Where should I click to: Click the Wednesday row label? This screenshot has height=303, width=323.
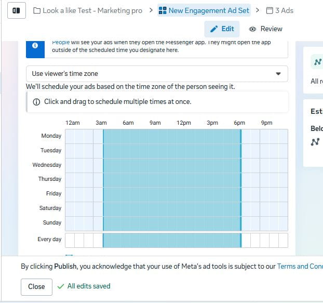(x=47, y=165)
